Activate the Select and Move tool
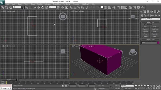161x90 pixels. point(39,7)
